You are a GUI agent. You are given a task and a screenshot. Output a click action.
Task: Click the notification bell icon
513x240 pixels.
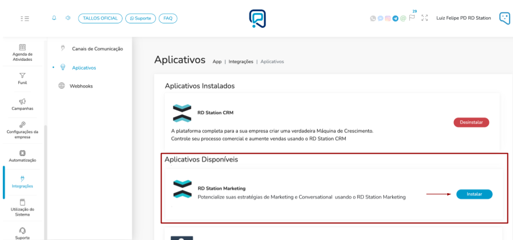[x=55, y=18]
